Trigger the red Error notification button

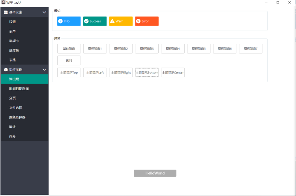pos(147,21)
